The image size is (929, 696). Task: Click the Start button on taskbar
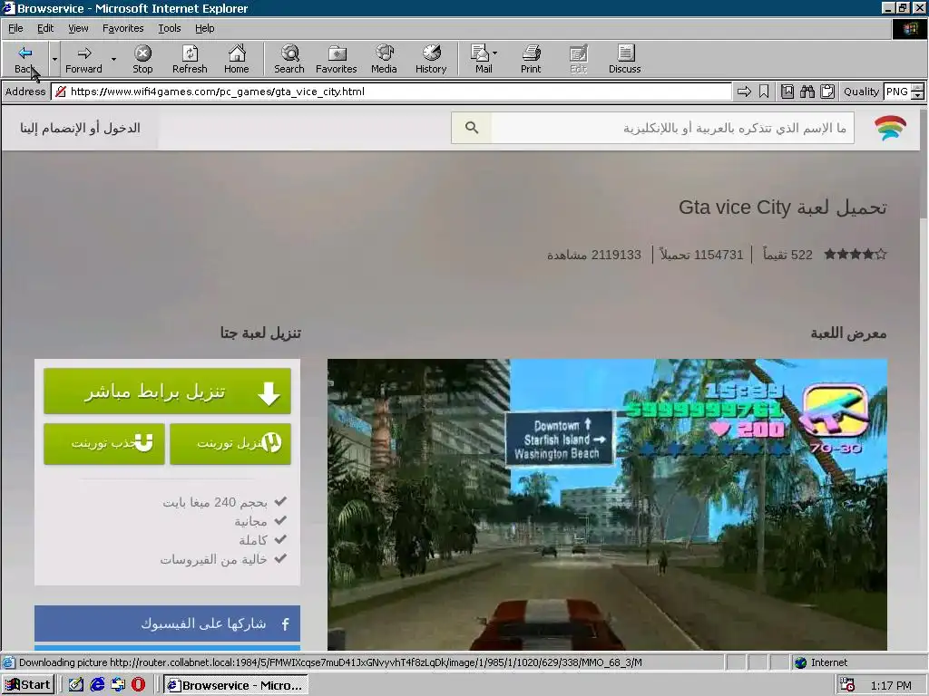tap(28, 685)
